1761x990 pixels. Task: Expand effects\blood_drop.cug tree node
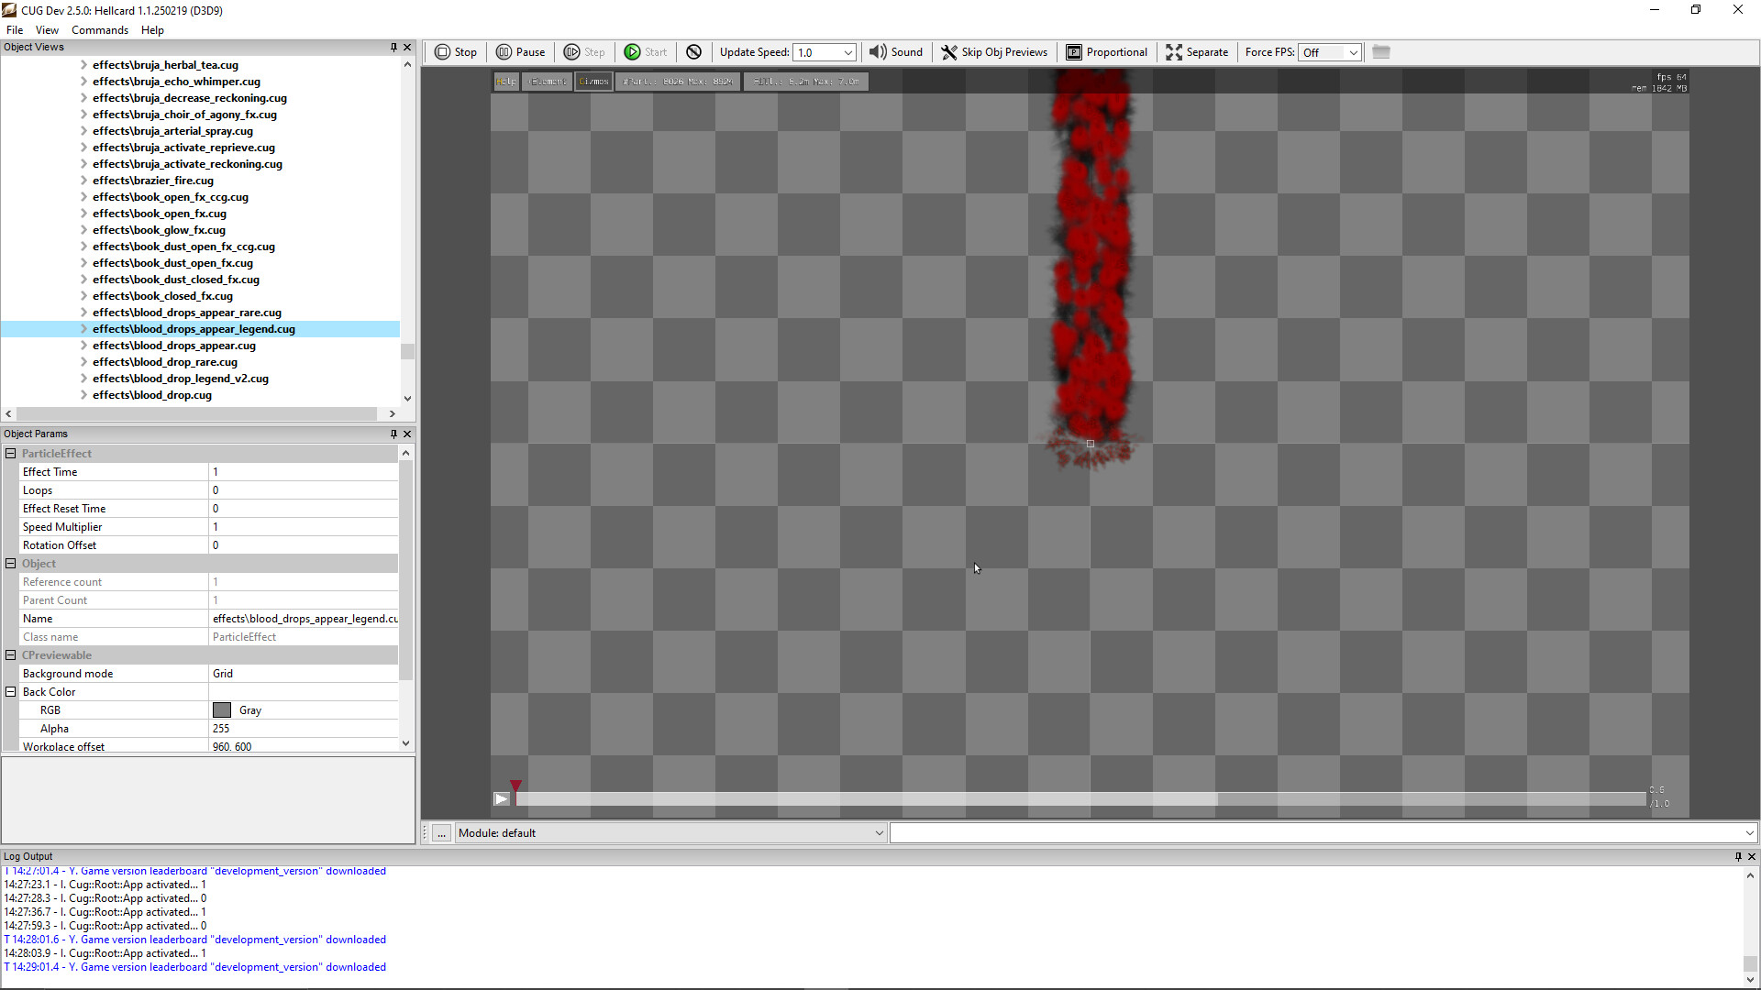tap(84, 395)
